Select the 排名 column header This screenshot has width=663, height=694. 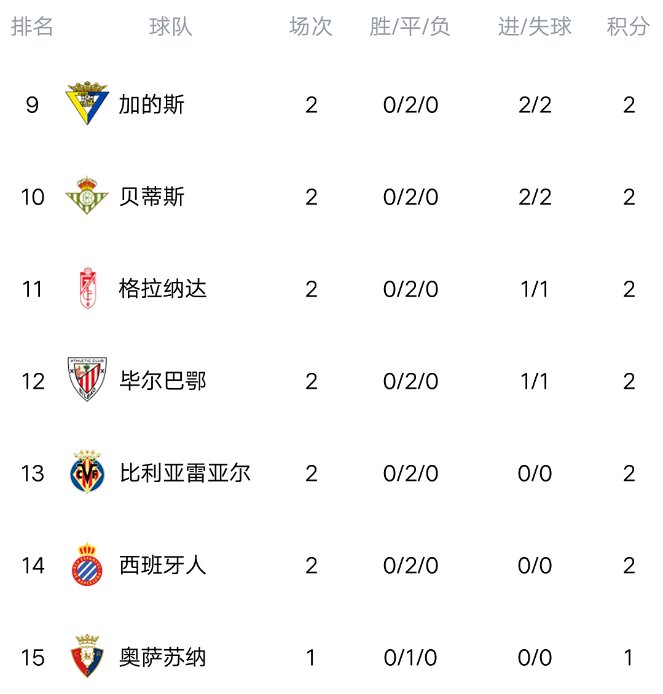32,26
